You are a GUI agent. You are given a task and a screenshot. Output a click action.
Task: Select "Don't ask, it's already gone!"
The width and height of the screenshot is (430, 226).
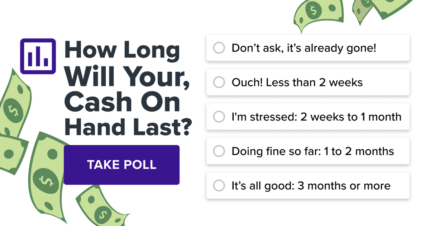(307, 48)
